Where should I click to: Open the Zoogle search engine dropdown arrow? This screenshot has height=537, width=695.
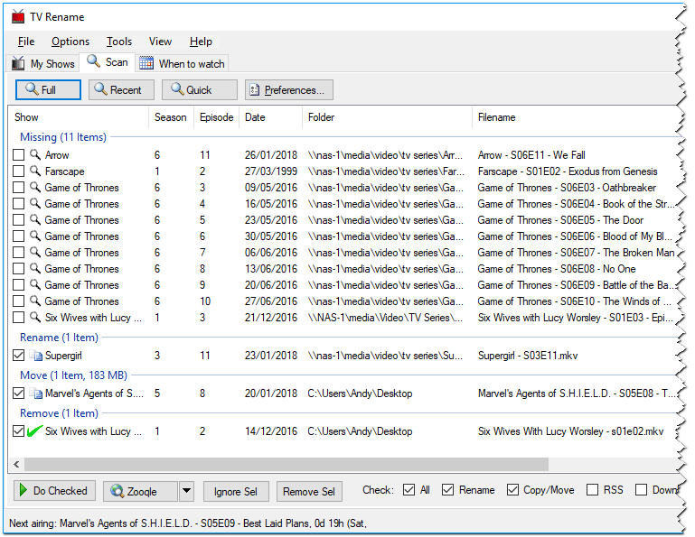(x=186, y=491)
